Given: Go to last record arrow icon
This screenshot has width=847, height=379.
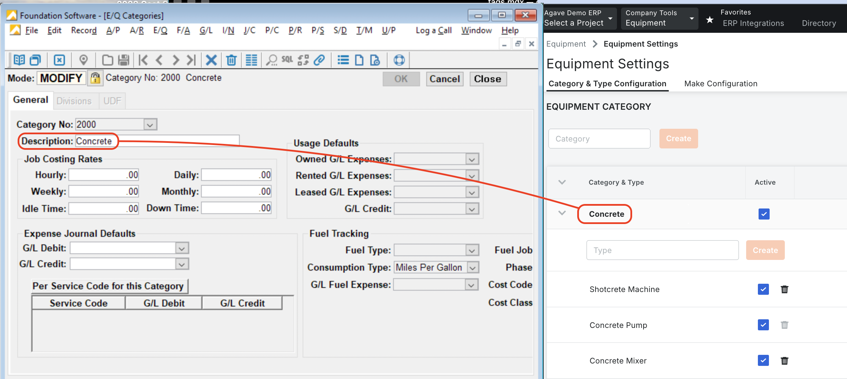Looking at the screenshot, I should point(191,60).
